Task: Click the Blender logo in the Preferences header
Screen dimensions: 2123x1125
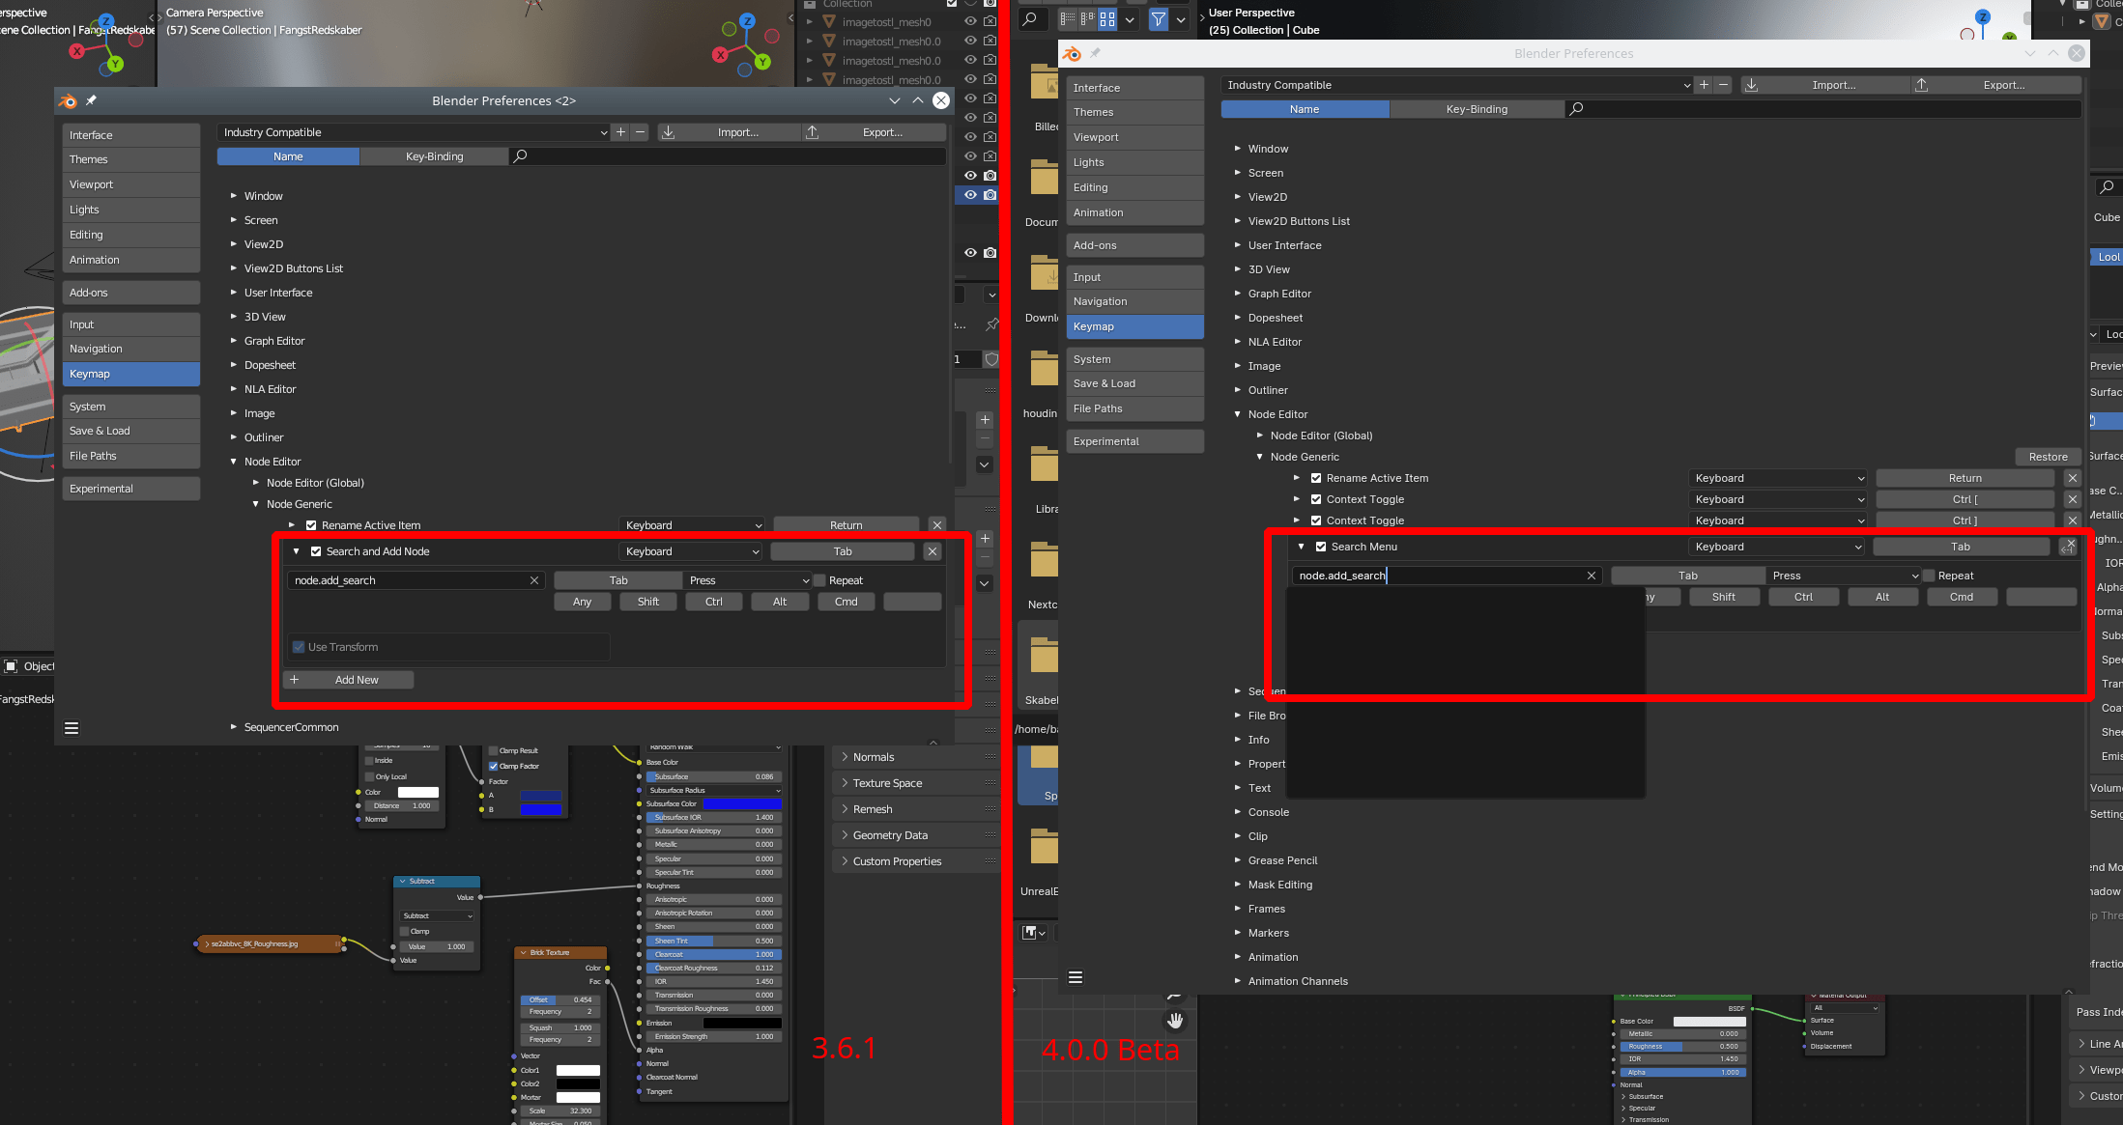Action: [69, 100]
